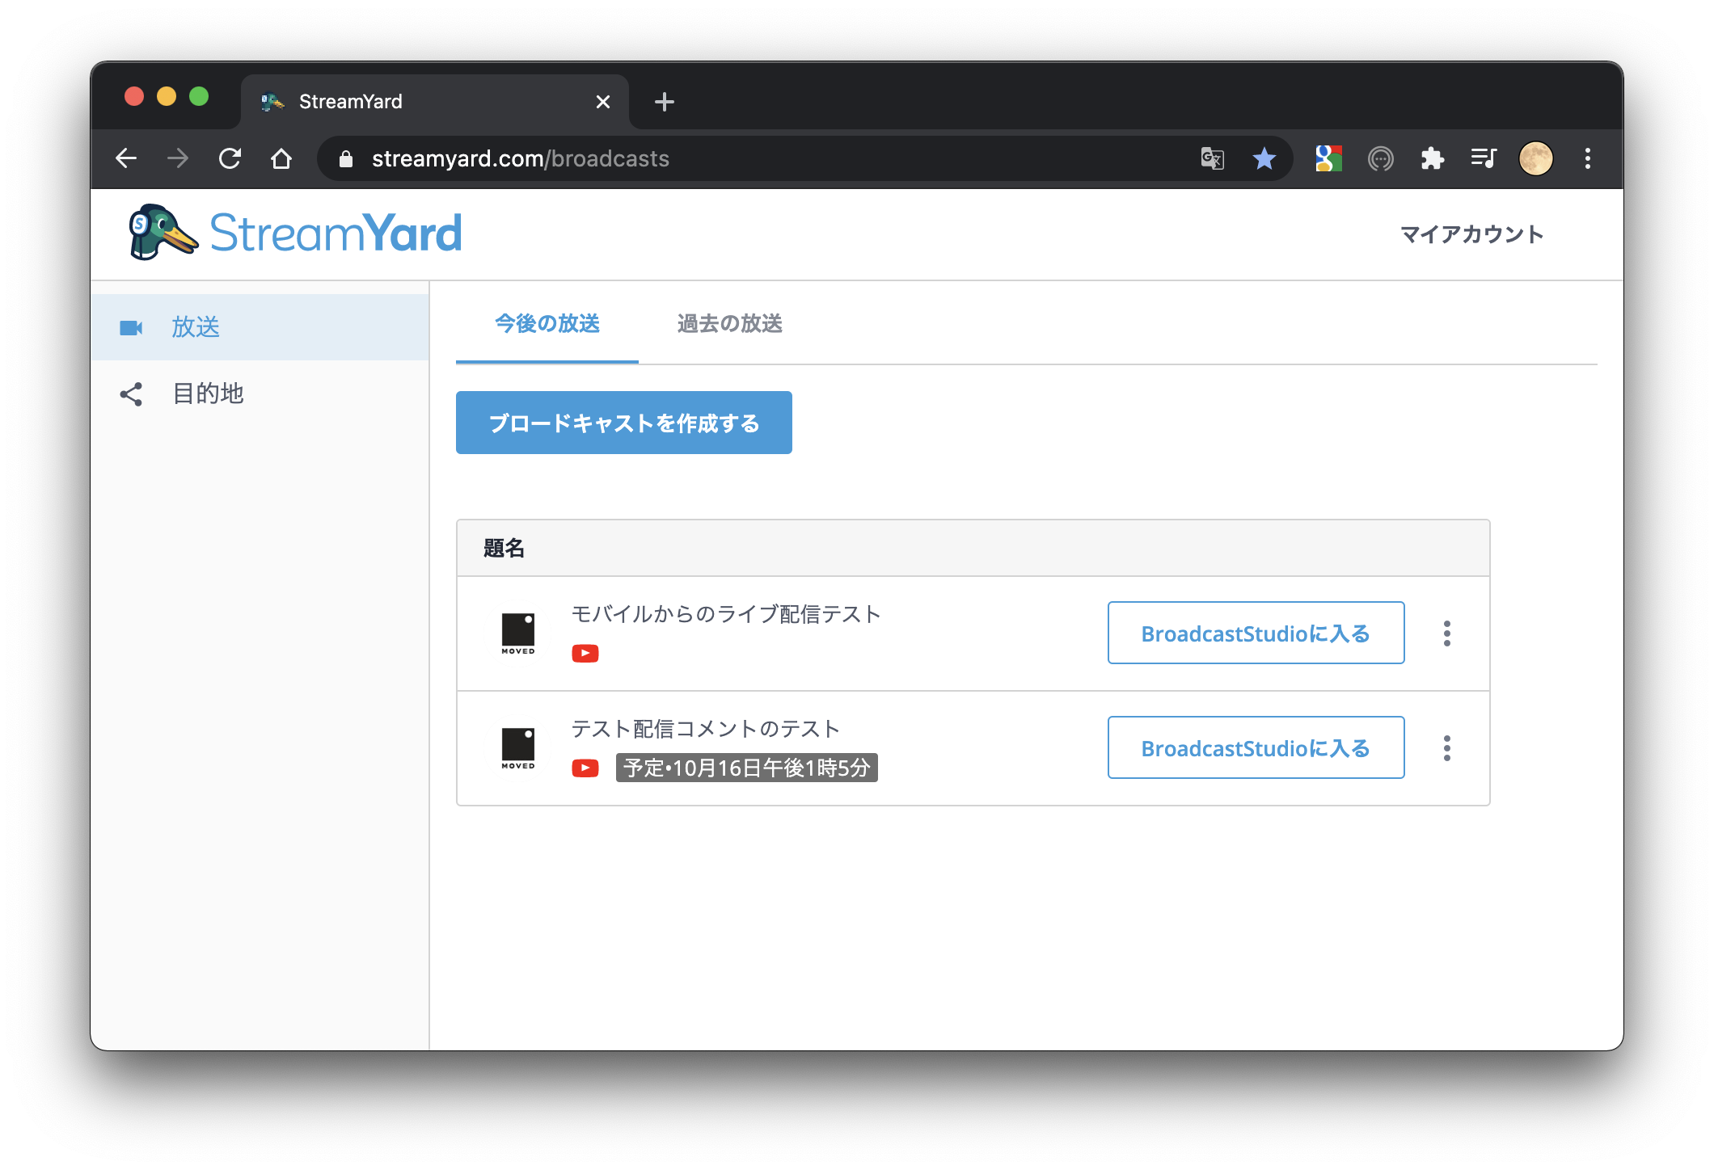
Task: Open options menu for テスト配信コメントのテスト
Action: click(x=1446, y=748)
